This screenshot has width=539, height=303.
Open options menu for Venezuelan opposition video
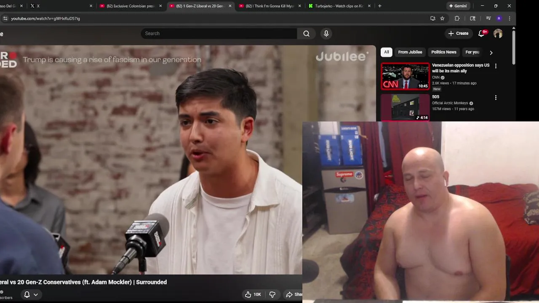coord(496,66)
